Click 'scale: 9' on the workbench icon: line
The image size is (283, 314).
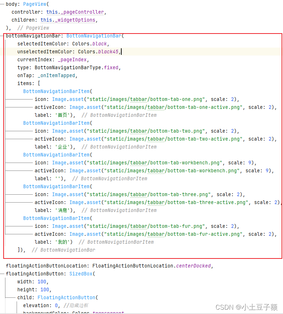click(239, 163)
